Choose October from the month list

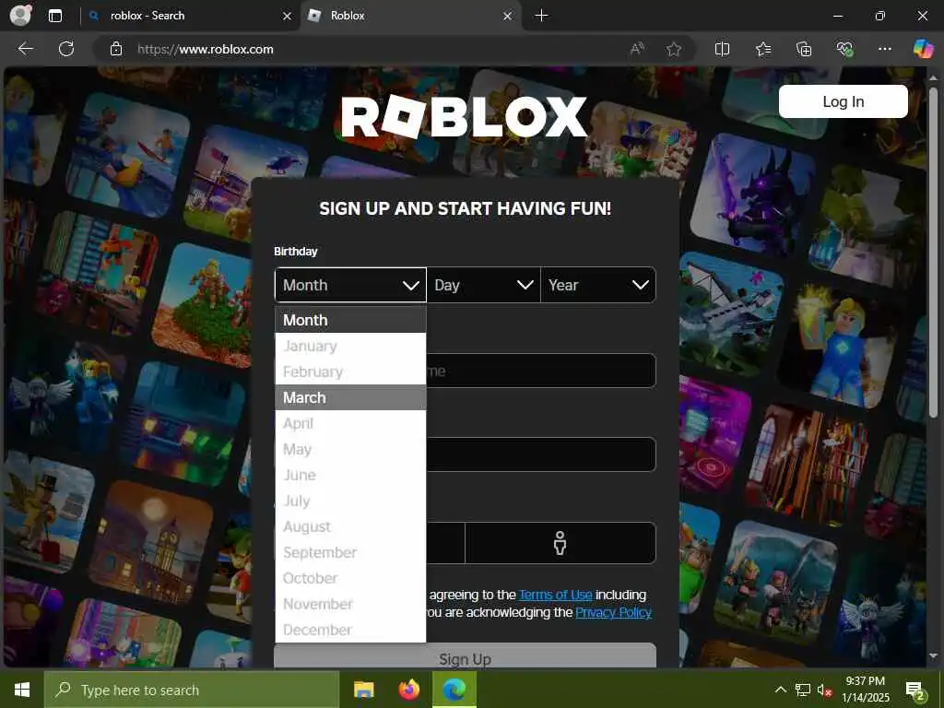(350, 578)
